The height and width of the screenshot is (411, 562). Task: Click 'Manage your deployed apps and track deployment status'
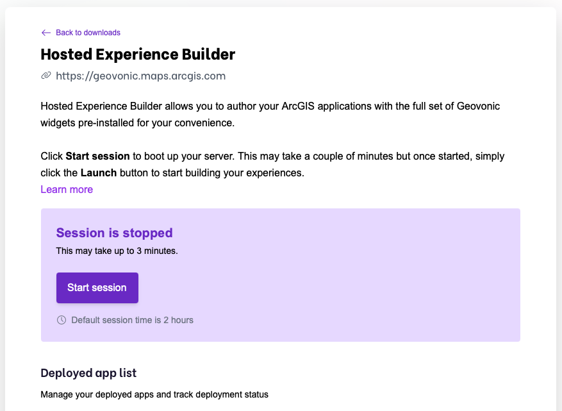point(154,394)
